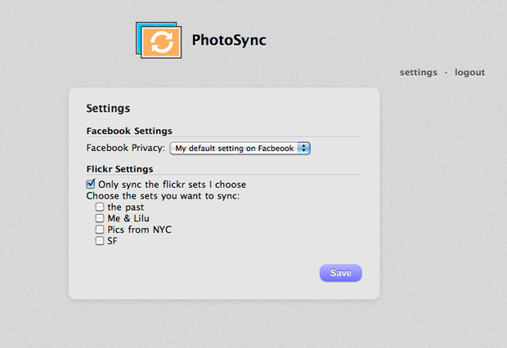Open the Facebook Privacy dropdown
The image size is (507, 348).
pyautogui.click(x=240, y=148)
